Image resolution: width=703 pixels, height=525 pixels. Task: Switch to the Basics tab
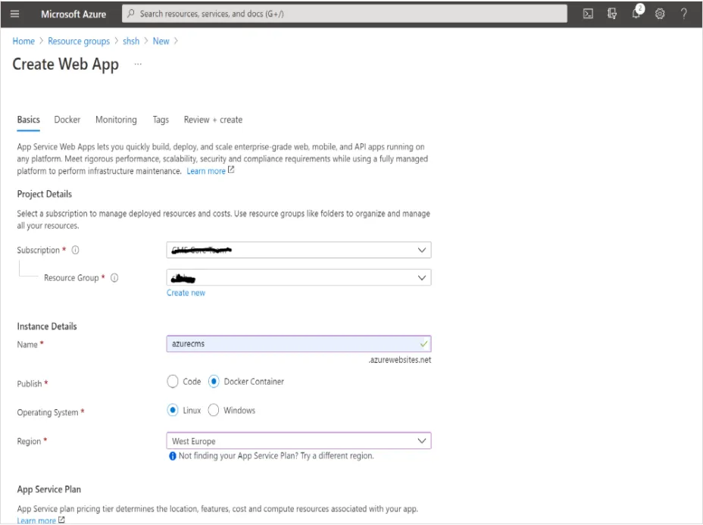pos(28,120)
